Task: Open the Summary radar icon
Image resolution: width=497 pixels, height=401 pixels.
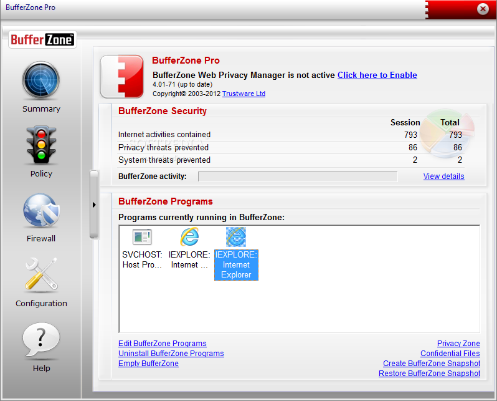Action: pos(41,82)
